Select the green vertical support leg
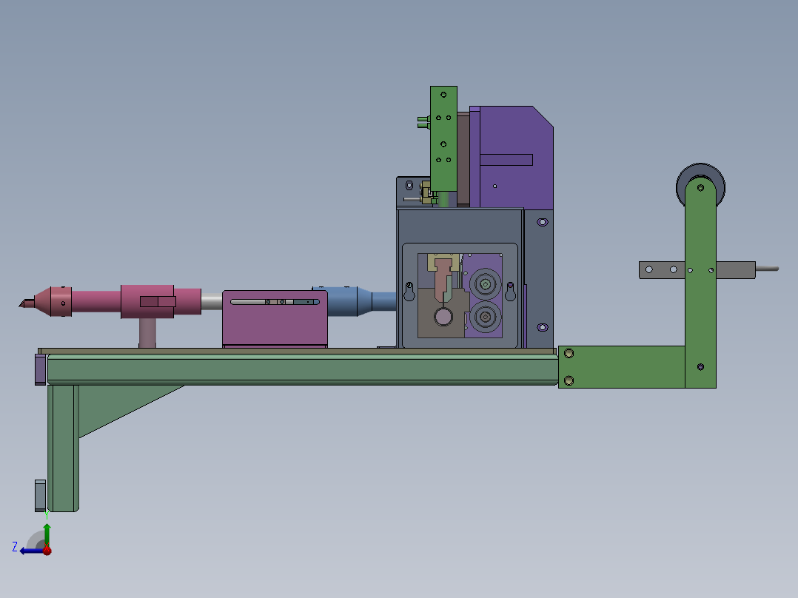This screenshot has width=798, height=598. (63, 448)
